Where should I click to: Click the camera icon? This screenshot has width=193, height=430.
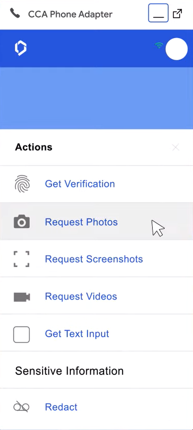pos(22,222)
